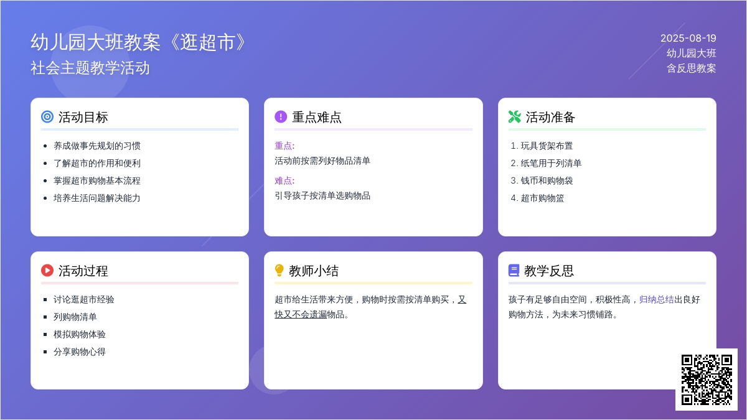Click the text 引导孩子按清单选购物品

coord(322,195)
